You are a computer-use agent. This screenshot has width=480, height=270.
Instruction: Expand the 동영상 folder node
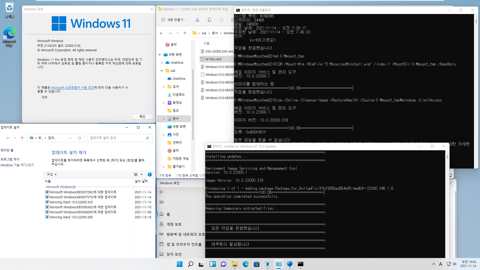(164, 103)
